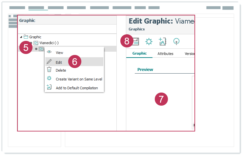243x156 pixels.
Task: Select Add to Default Compilation
Action: (x=77, y=88)
